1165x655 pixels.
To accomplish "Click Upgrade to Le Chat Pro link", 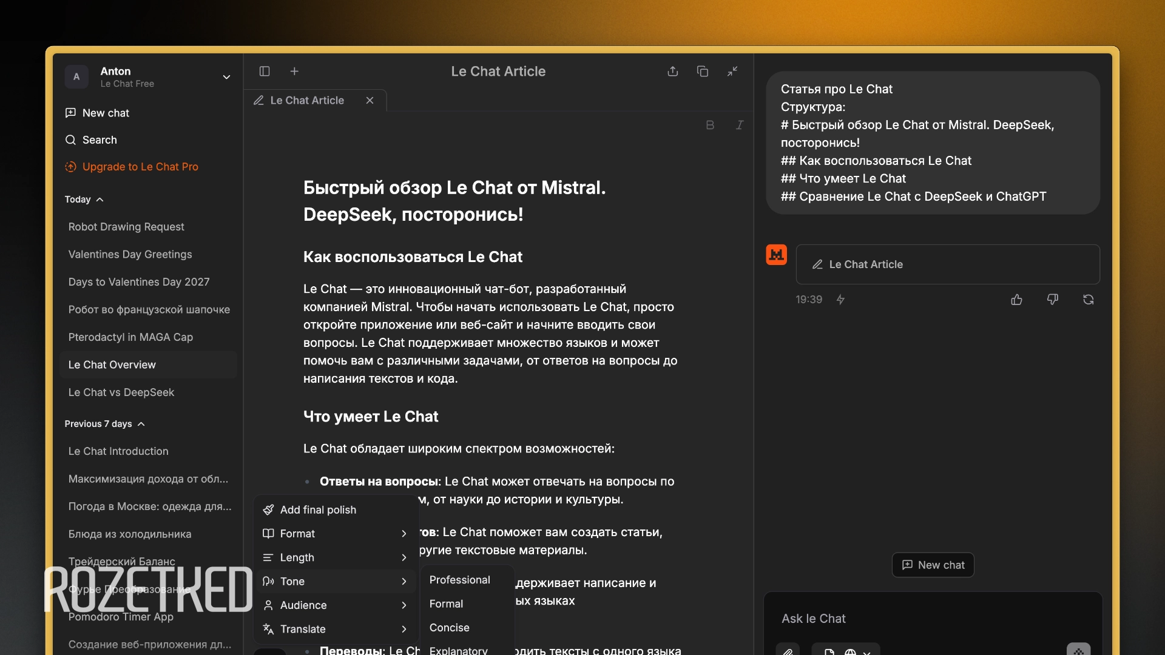I will pyautogui.click(x=132, y=167).
